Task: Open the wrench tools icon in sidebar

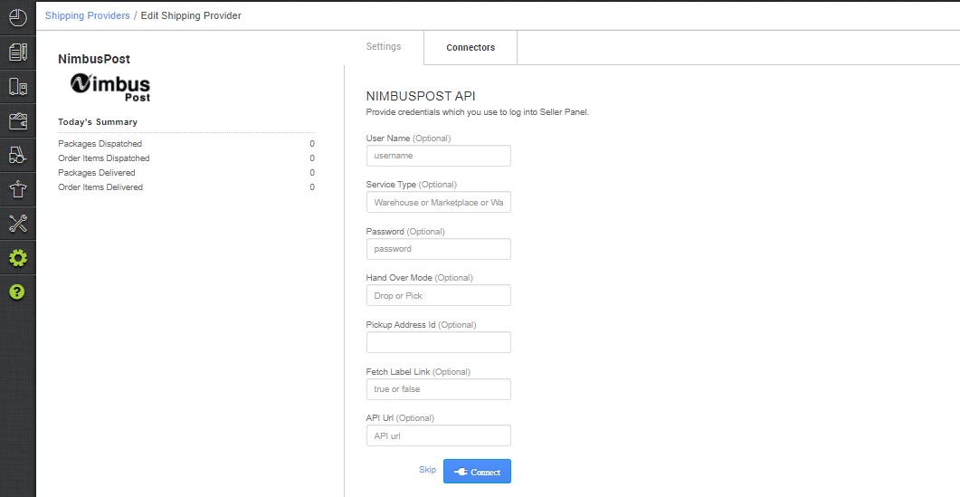Action: (18, 224)
